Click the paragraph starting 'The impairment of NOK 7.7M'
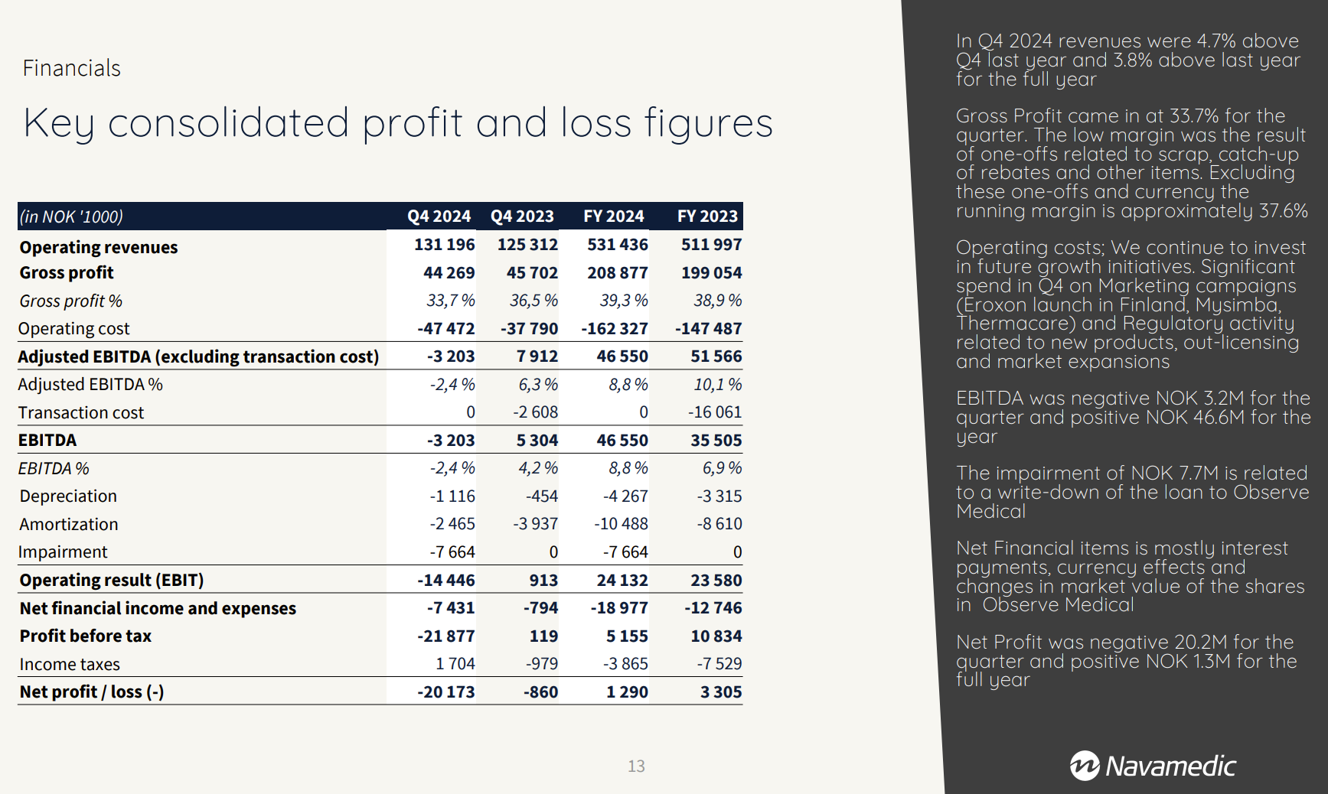 [x=1133, y=493]
